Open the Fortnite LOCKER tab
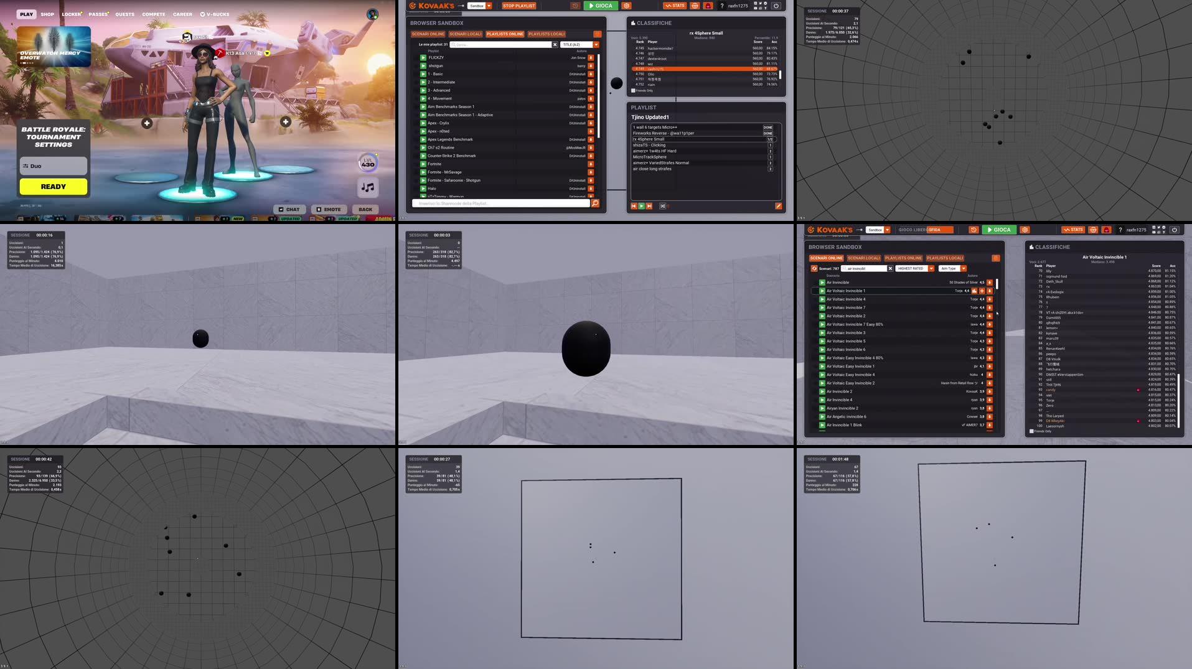 coord(72,14)
